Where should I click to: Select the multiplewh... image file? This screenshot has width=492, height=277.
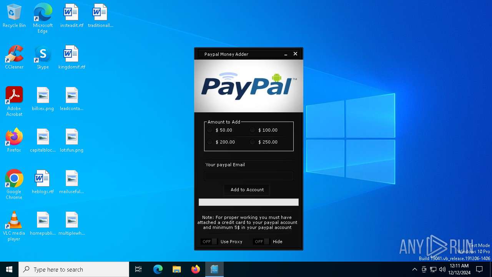(x=71, y=224)
